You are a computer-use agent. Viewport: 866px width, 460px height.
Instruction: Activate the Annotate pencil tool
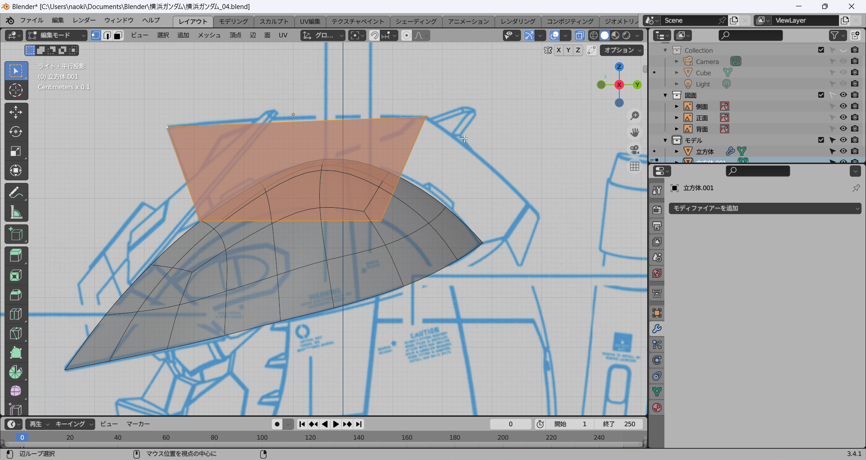(x=16, y=193)
